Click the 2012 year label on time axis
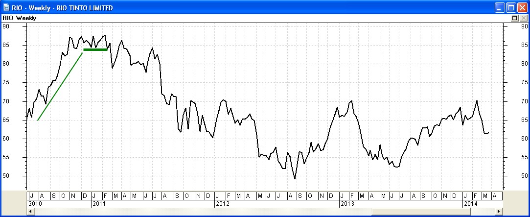530x217 pixels. pyautogui.click(x=222, y=204)
